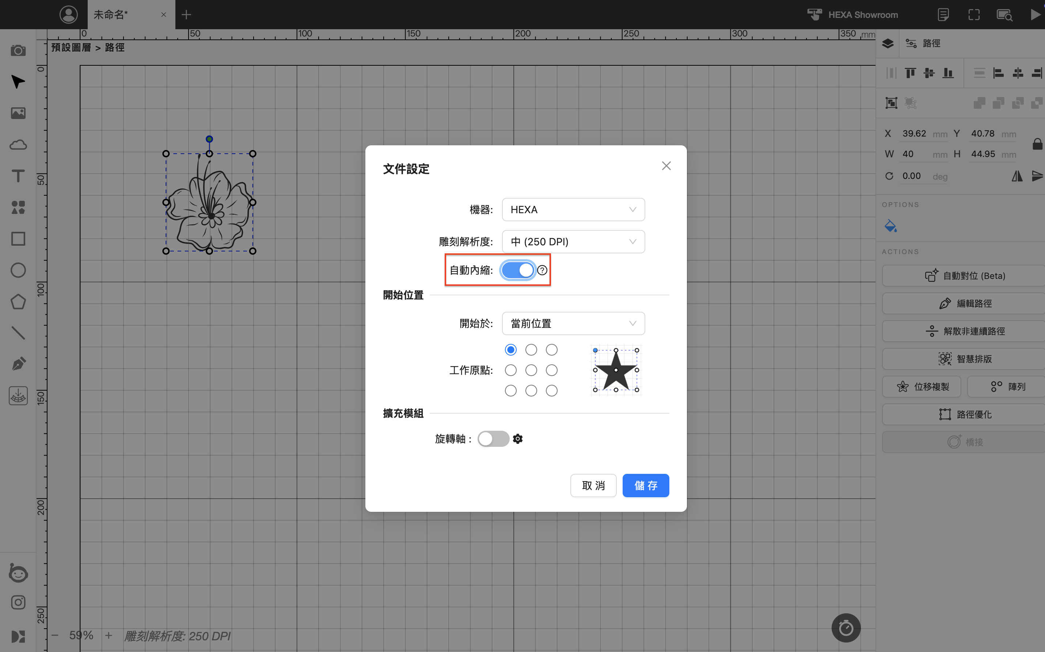Click the 陣列 array button

point(1007,387)
